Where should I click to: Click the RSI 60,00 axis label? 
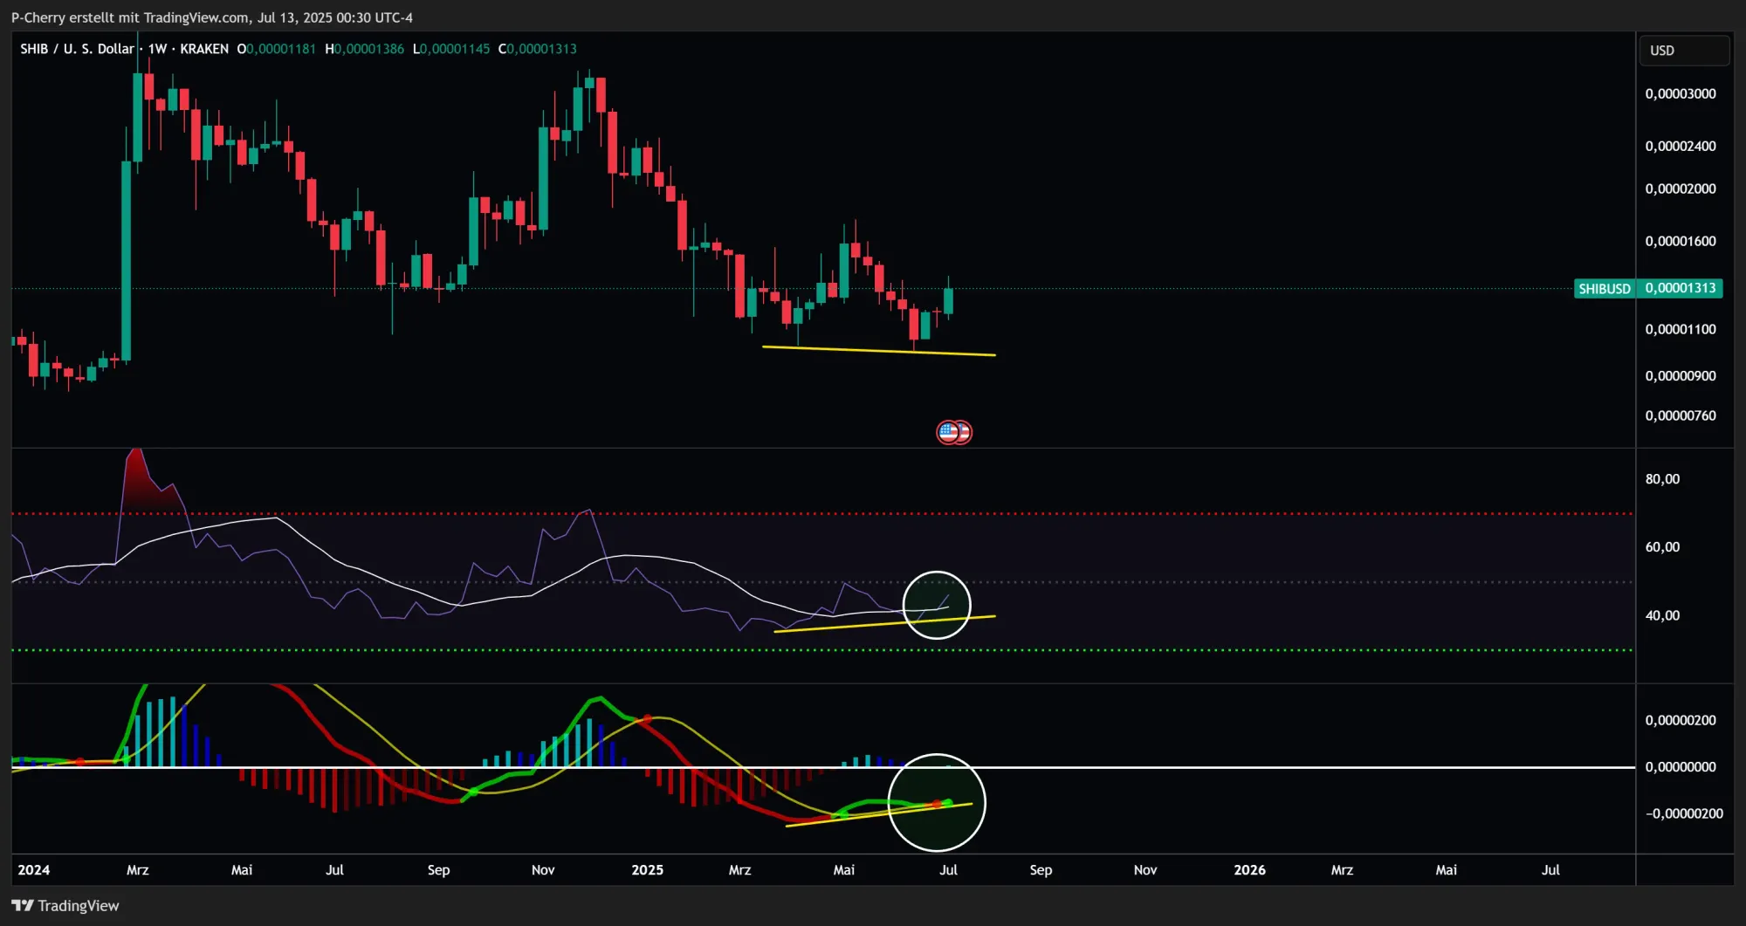(1662, 546)
